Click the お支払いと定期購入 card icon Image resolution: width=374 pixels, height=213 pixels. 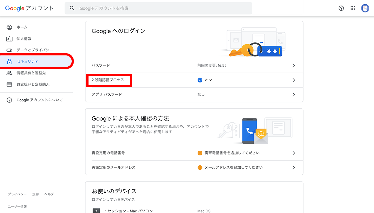[9, 84]
